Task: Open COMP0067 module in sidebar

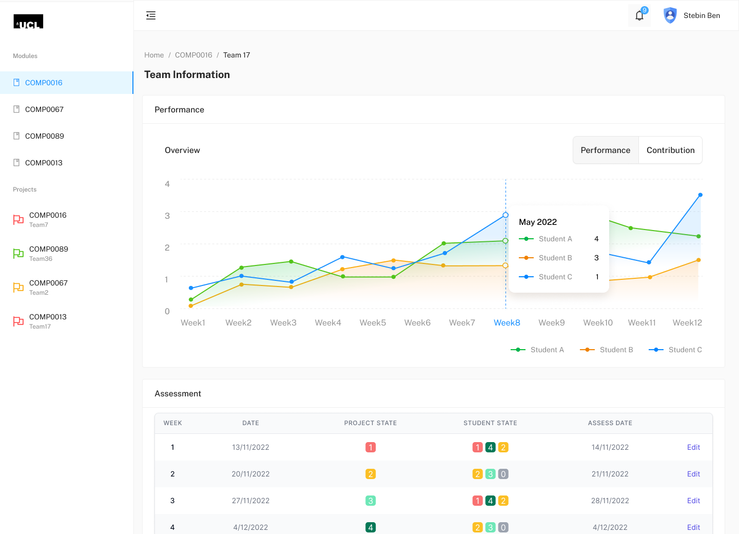Action: [67, 109]
